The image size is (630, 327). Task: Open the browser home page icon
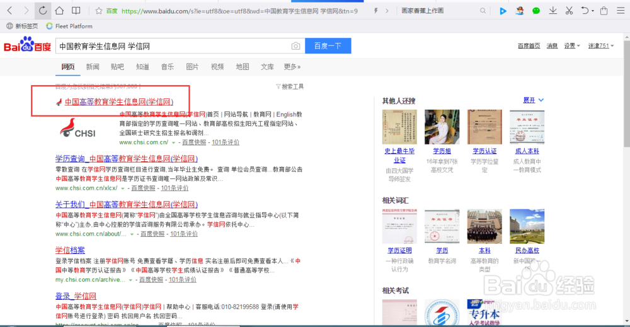(x=59, y=11)
